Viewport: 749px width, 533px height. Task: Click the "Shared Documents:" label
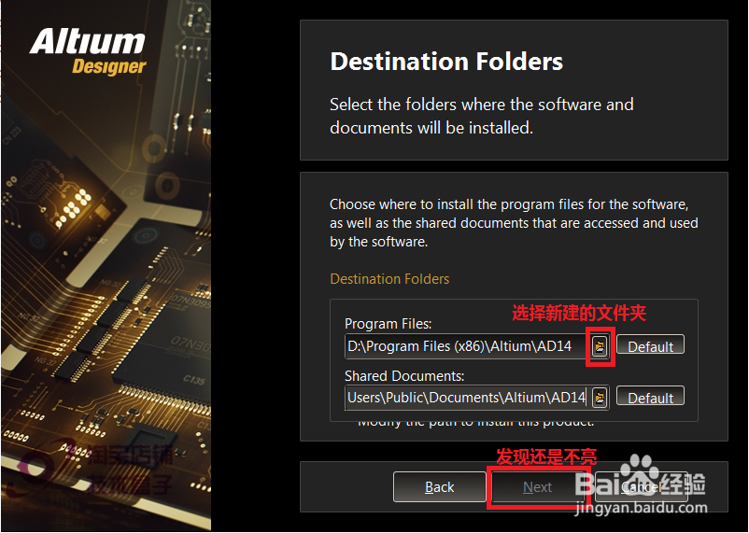pyautogui.click(x=404, y=376)
